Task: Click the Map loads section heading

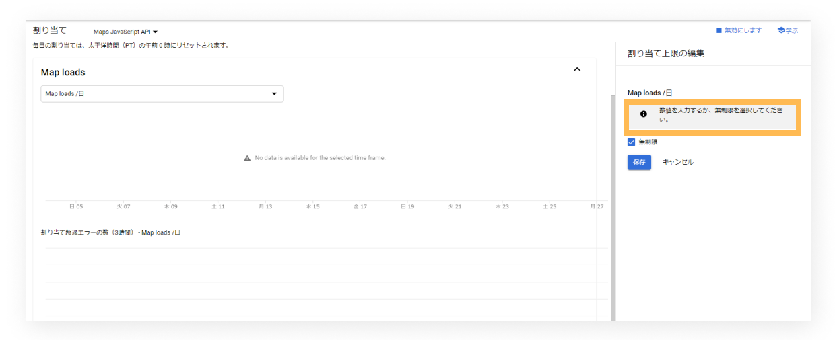Action: pyautogui.click(x=63, y=72)
